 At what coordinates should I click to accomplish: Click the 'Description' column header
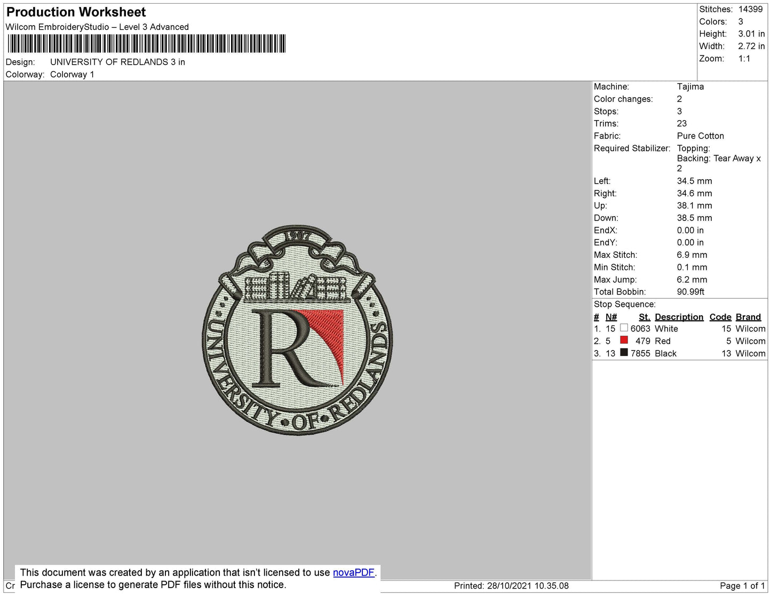pos(679,317)
